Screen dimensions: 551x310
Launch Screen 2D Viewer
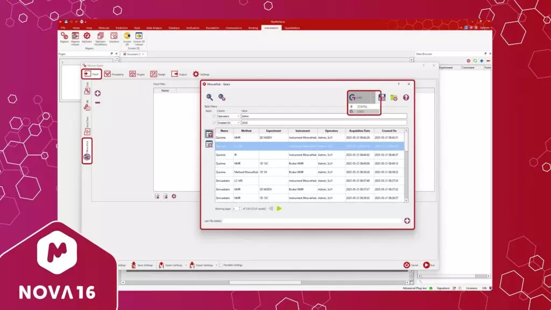pos(138,37)
